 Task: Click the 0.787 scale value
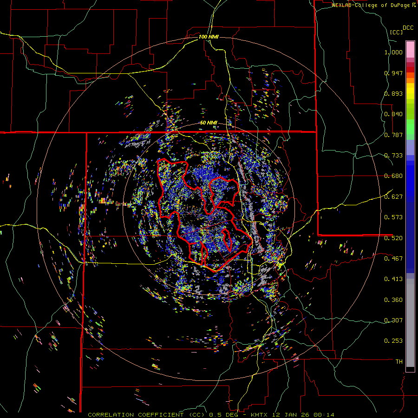pyautogui.click(x=393, y=135)
